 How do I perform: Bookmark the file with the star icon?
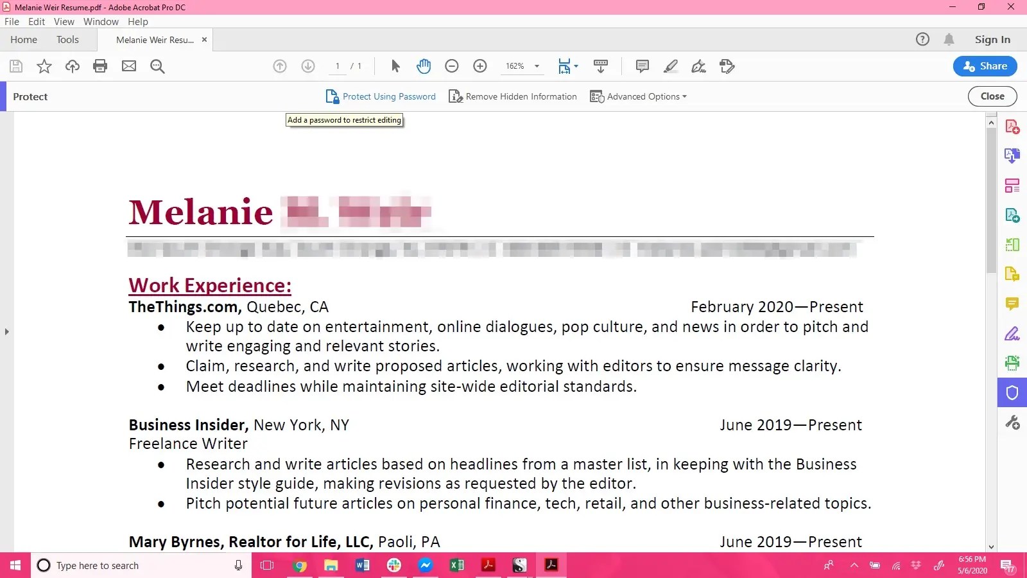44,66
